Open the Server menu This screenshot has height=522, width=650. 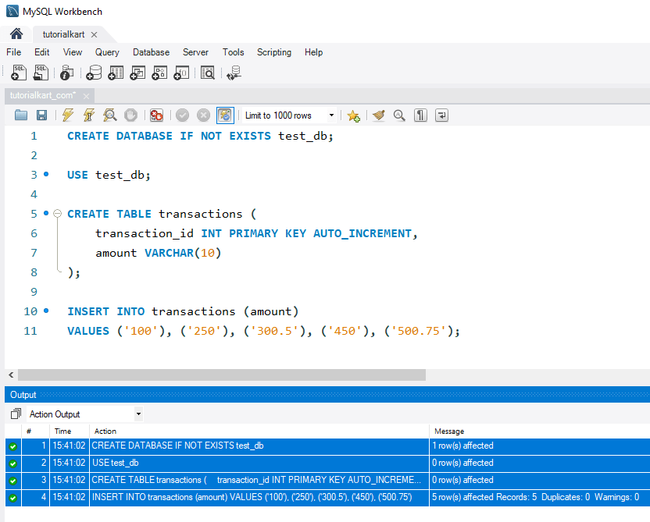(195, 52)
